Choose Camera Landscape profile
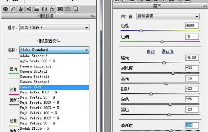 [54, 66]
